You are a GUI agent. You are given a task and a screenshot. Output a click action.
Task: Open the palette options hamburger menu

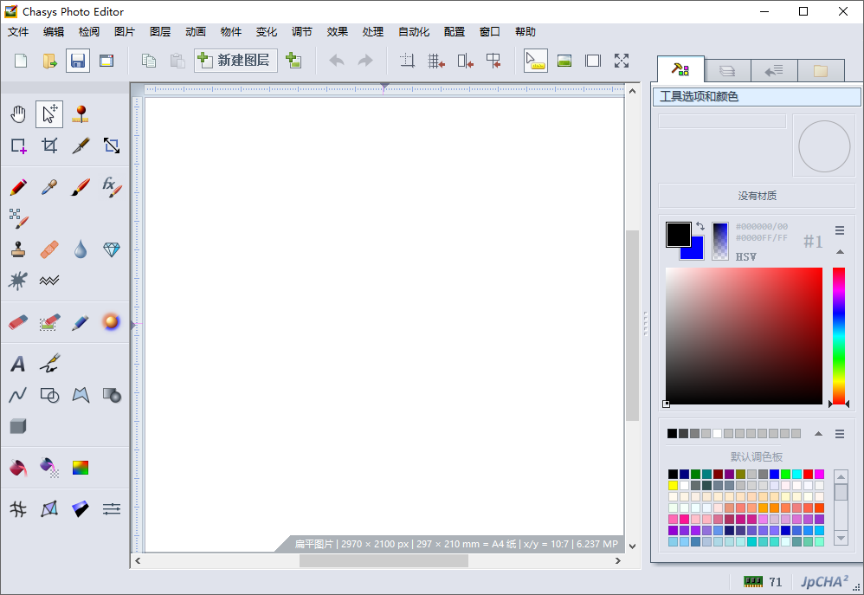(839, 434)
